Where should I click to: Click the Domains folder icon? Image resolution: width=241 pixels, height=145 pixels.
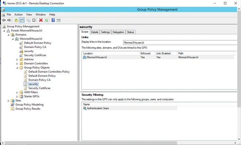(13, 35)
